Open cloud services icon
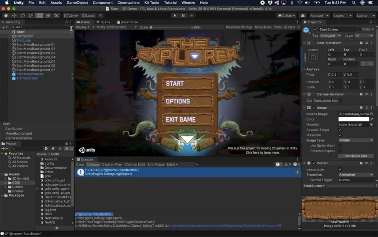This screenshot has width=378, height=237. point(303,16)
